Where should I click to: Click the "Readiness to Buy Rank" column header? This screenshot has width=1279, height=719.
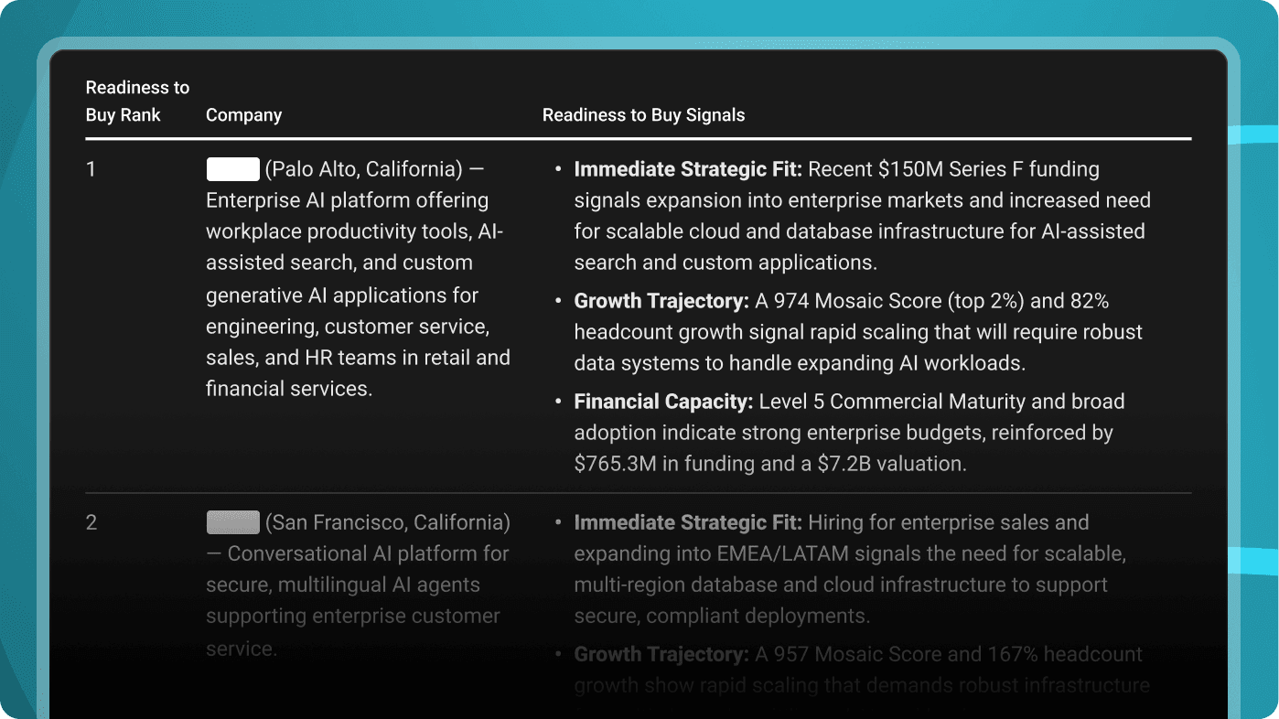137,102
